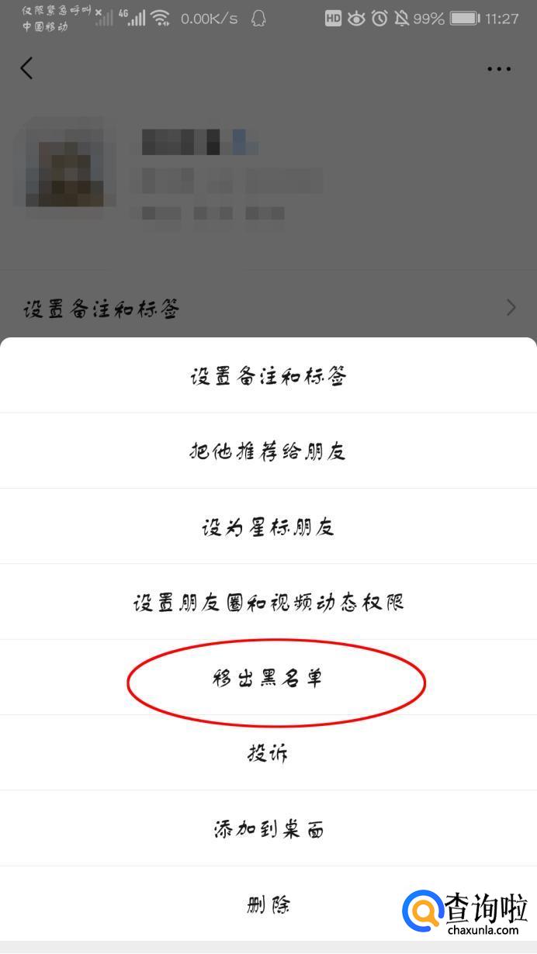Expand 设置备注和标签 row chevron
This screenshot has width=537, height=954.
511,308
